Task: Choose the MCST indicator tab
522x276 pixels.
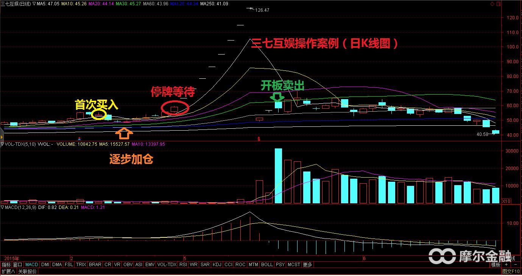Action: click(x=294, y=265)
